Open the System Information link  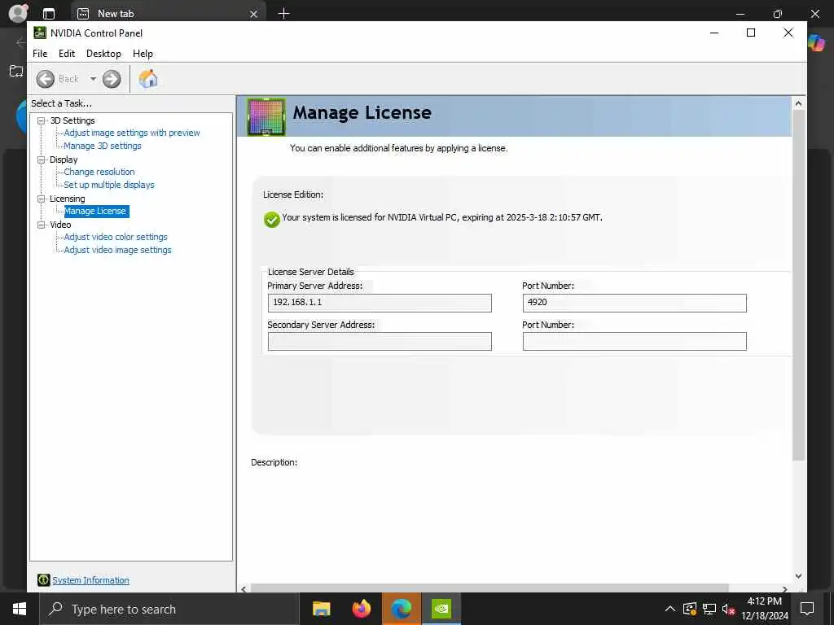(x=90, y=580)
